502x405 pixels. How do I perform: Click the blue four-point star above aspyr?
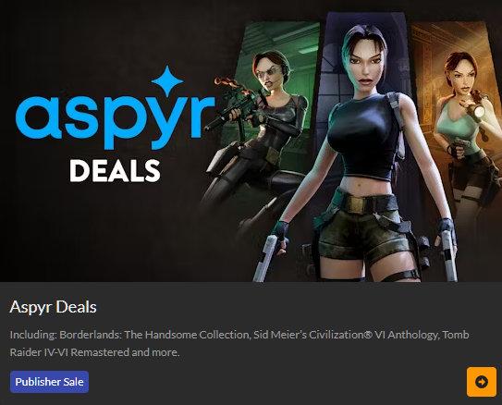167,80
